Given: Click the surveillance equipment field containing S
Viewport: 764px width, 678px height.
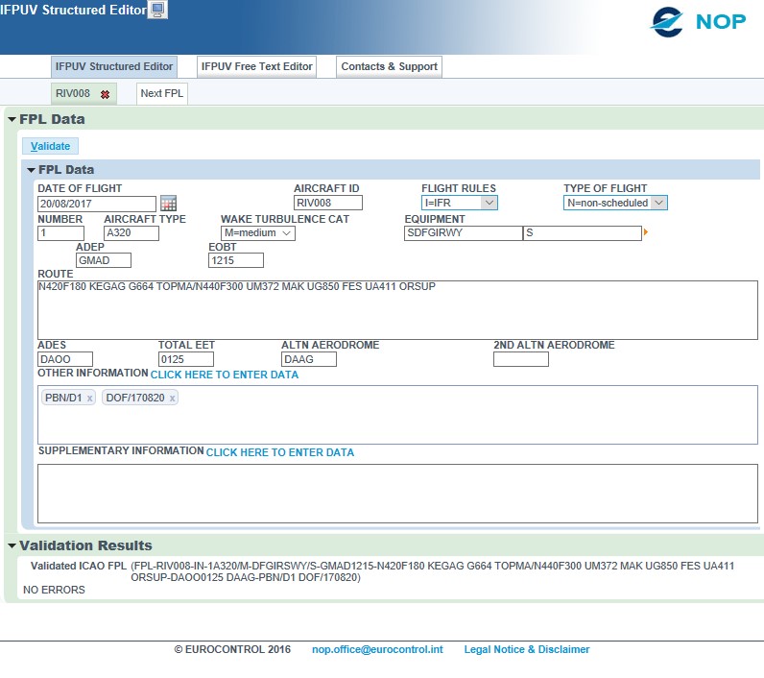Looking at the screenshot, I should 583,233.
